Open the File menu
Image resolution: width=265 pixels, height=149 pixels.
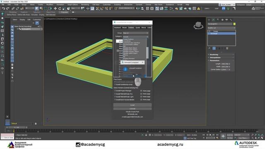(3, 5)
